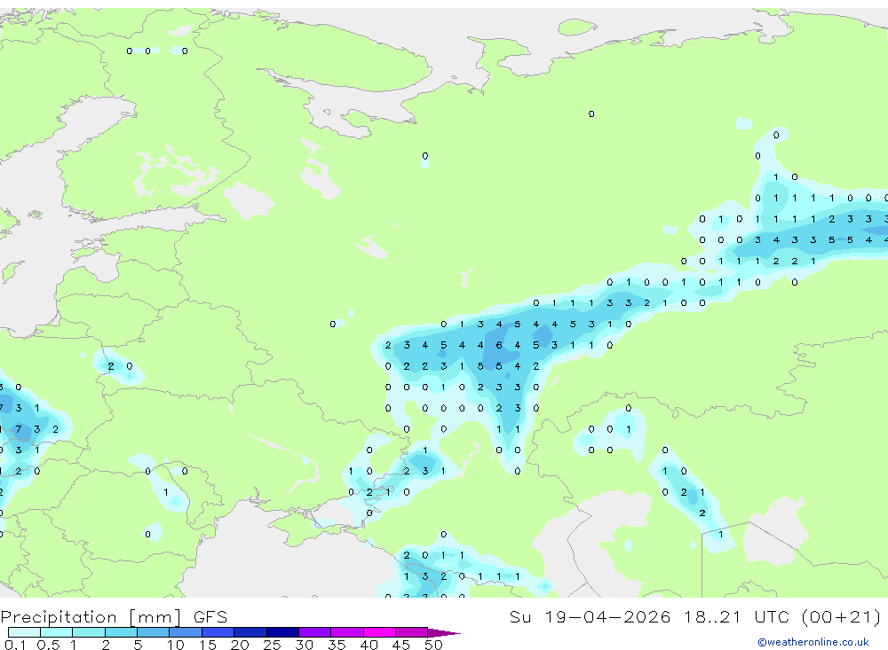Pick the 0.5–1 mm legend swatch
The width and height of the screenshot is (888, 650).
coord(56,632)
